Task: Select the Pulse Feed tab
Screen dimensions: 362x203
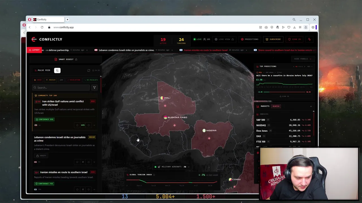Action: point(42,70)
